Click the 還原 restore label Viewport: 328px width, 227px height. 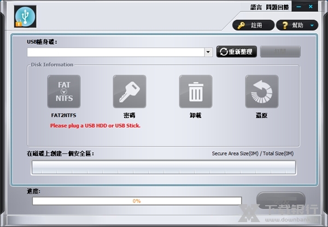(x=261, y=115)
